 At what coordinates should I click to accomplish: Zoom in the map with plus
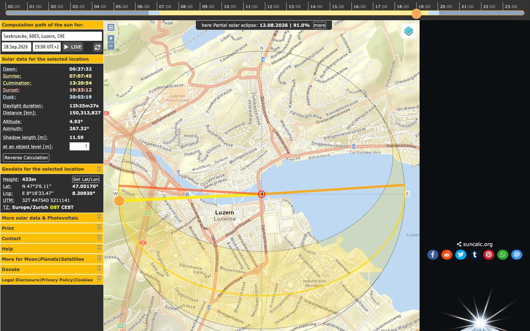point(111,38)
